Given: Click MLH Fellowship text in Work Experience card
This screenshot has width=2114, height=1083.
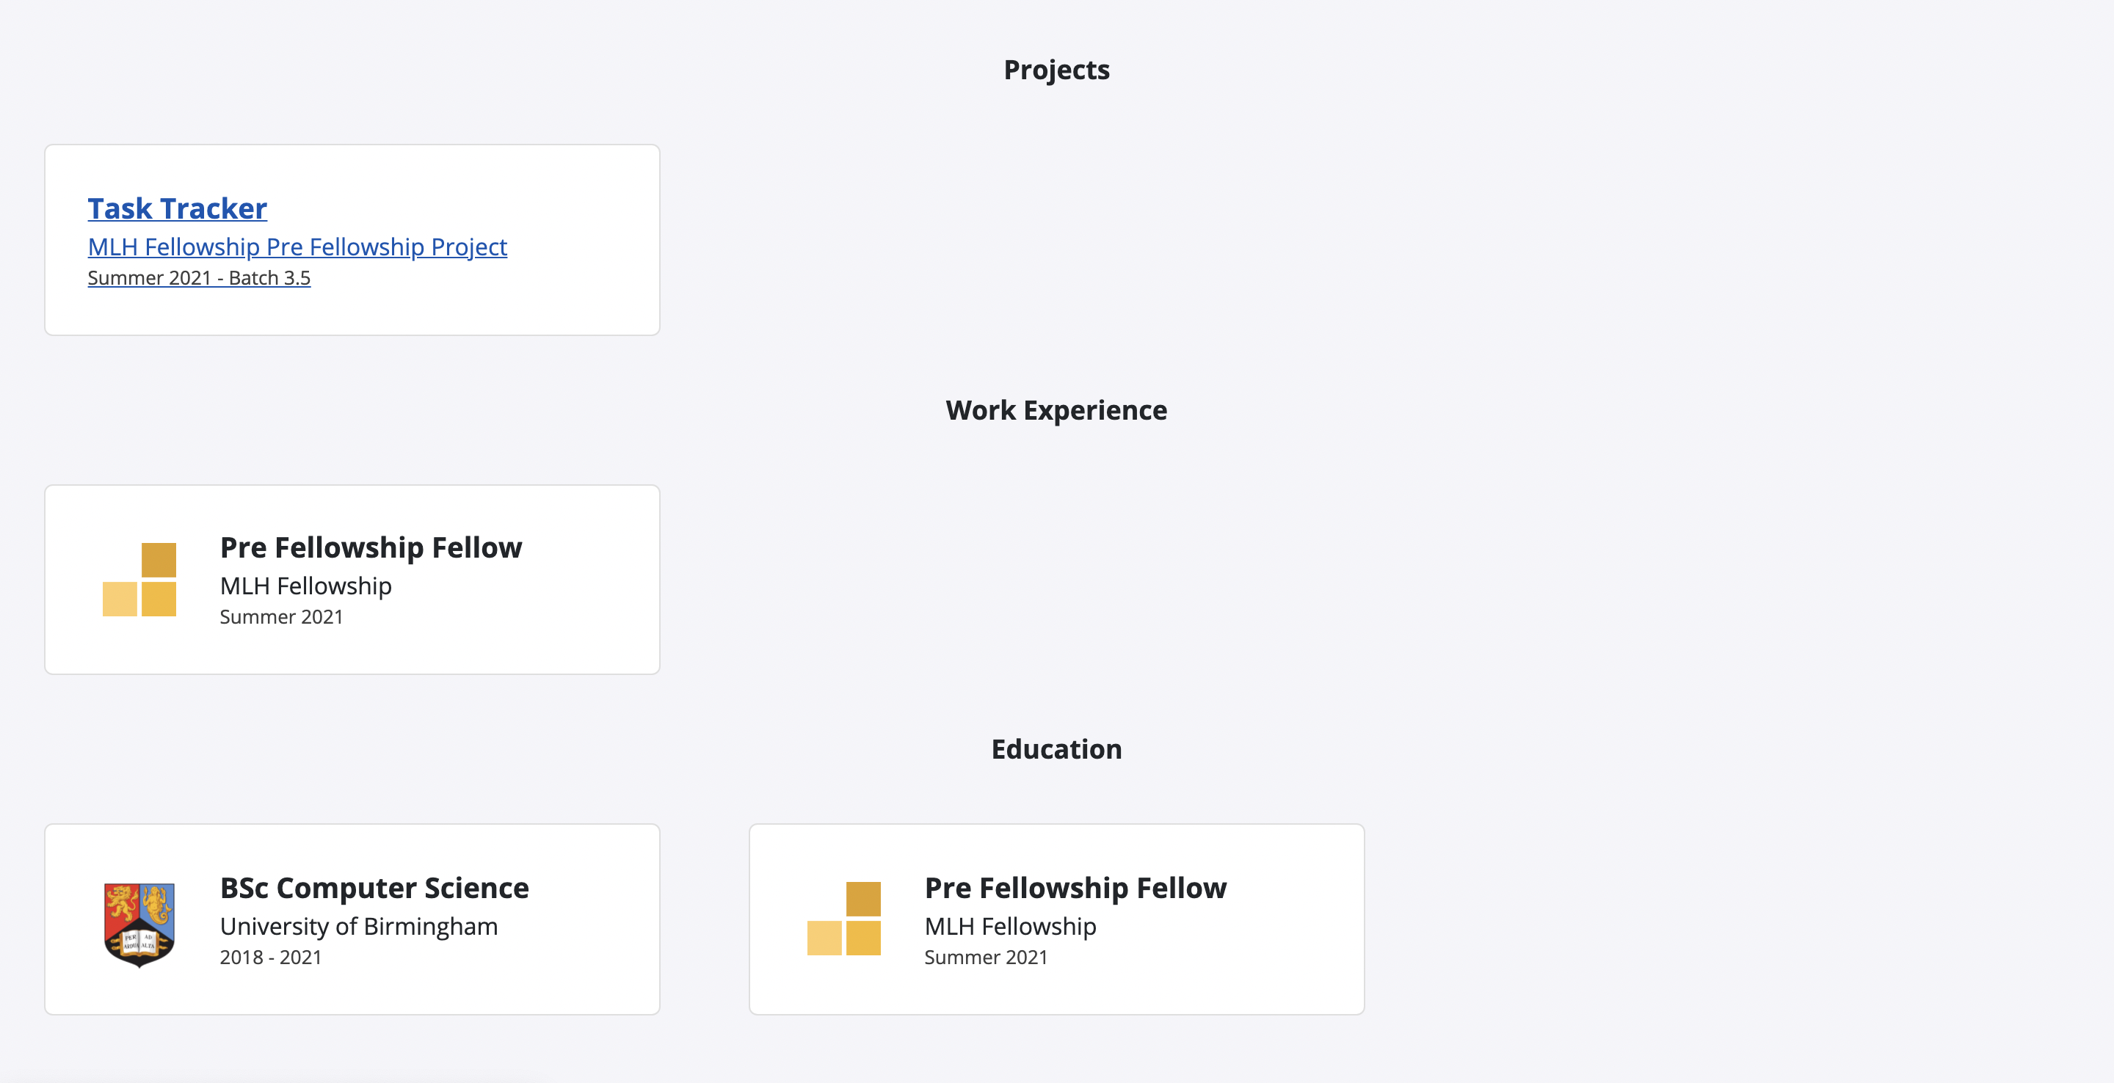Looking at the screenshot, I should (x=306, y=586).
